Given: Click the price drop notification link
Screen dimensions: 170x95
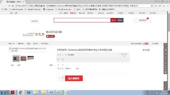Looking at the screenshot, I should [71, 55].
